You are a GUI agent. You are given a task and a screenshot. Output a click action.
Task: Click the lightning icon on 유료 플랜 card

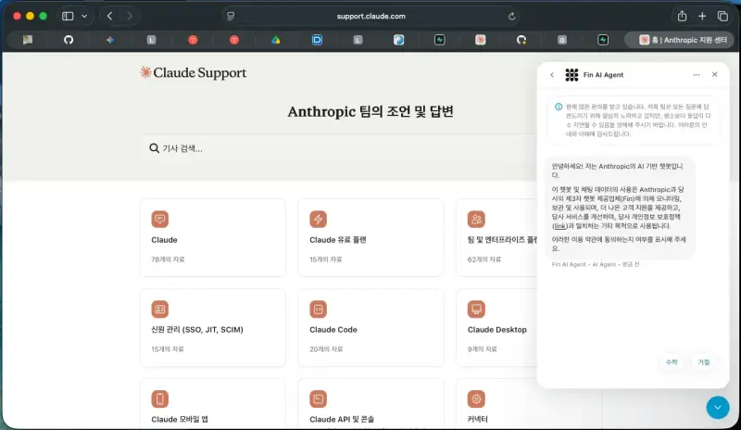318,219
